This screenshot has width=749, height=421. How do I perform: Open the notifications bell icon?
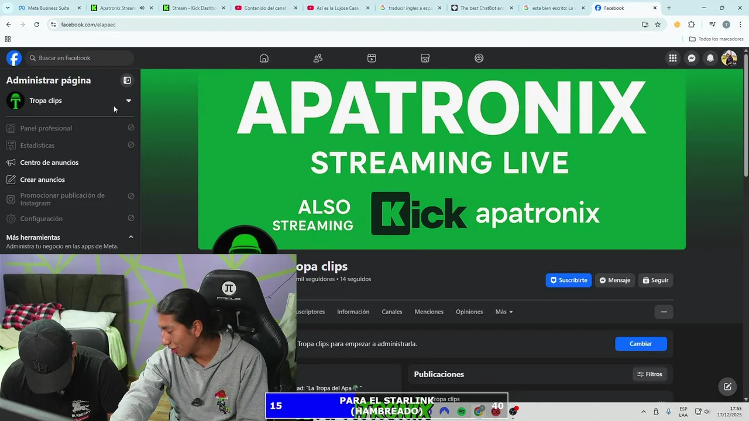click(710, 58)
